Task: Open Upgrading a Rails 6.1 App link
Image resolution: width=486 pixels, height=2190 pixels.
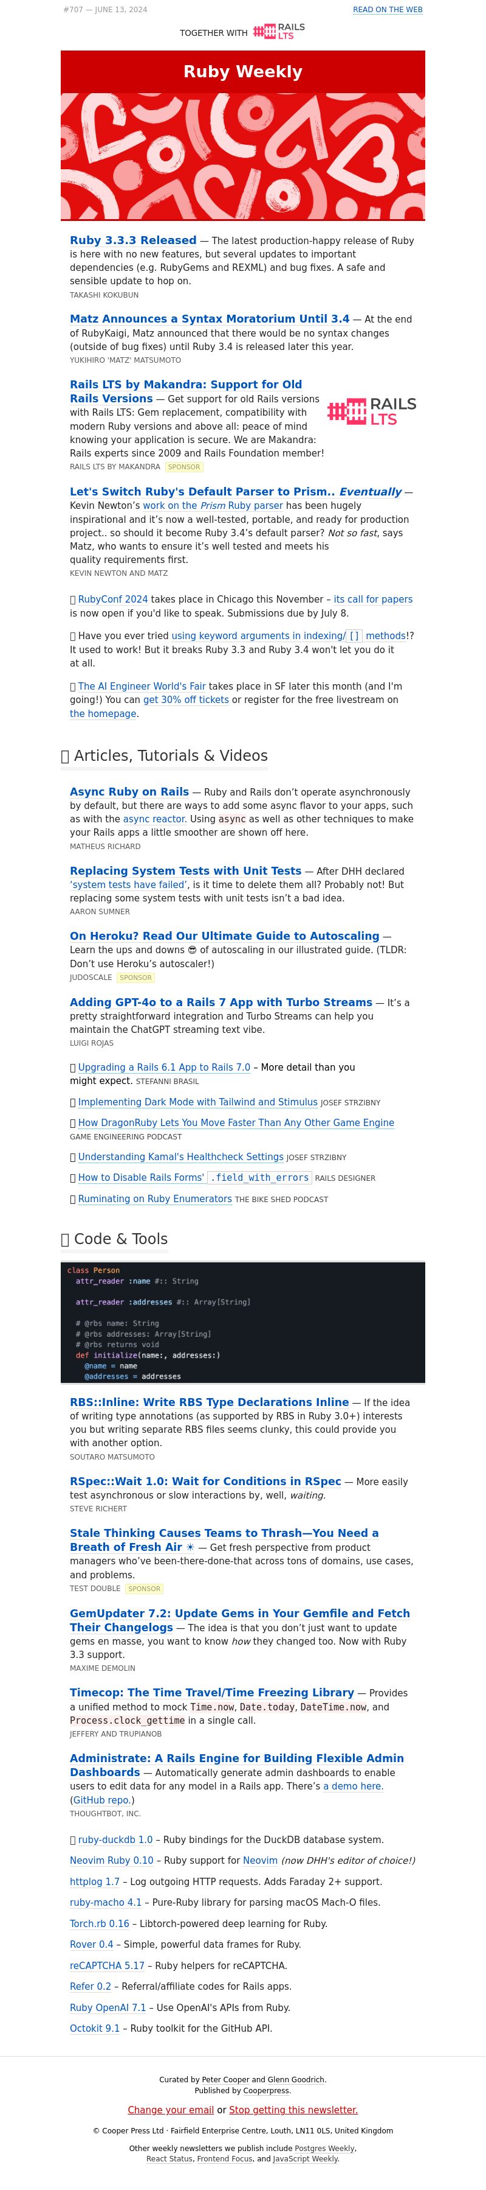Action: click(x=163, y=1067)
